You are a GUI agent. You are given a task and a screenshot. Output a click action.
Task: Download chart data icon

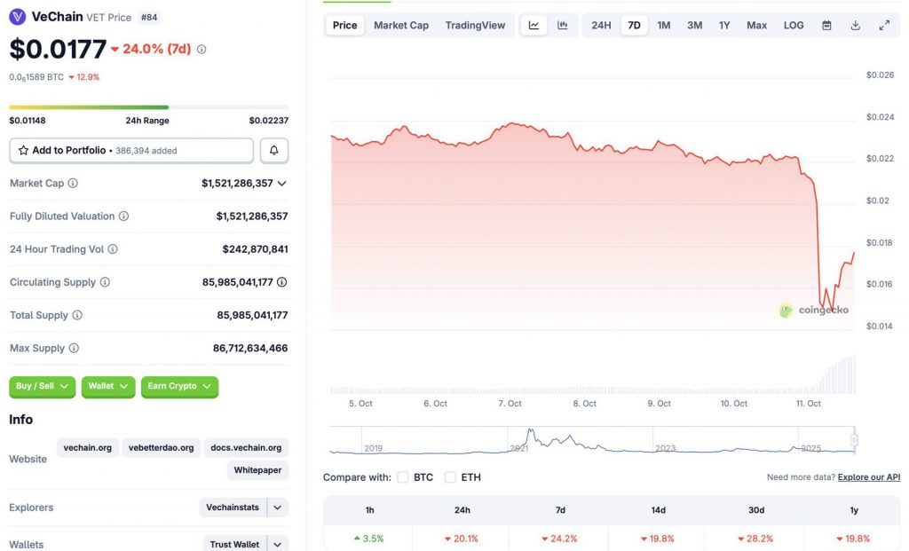point(855,25)
